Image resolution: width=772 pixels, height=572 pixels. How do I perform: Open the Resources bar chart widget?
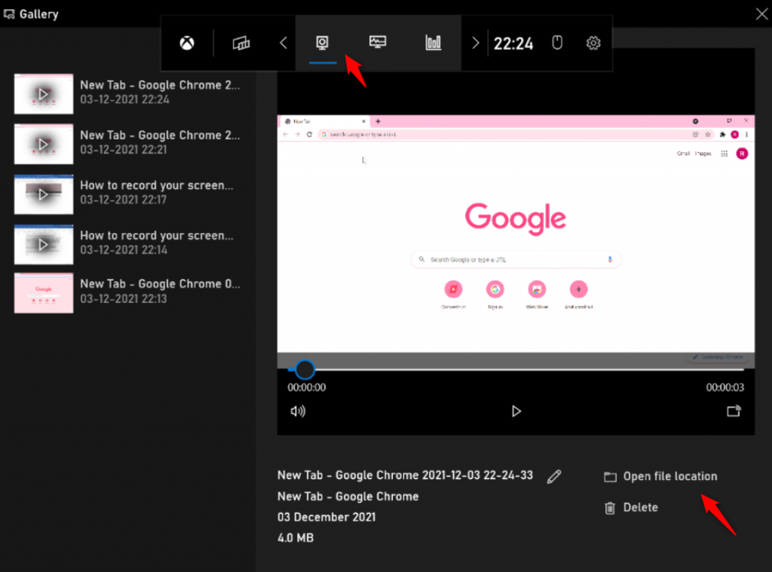click(433, 42)
